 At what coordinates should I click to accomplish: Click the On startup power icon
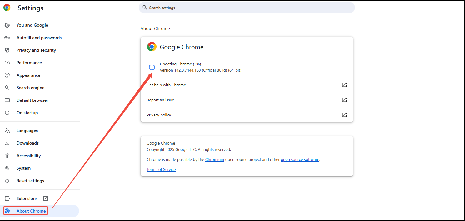pos(7,113)
